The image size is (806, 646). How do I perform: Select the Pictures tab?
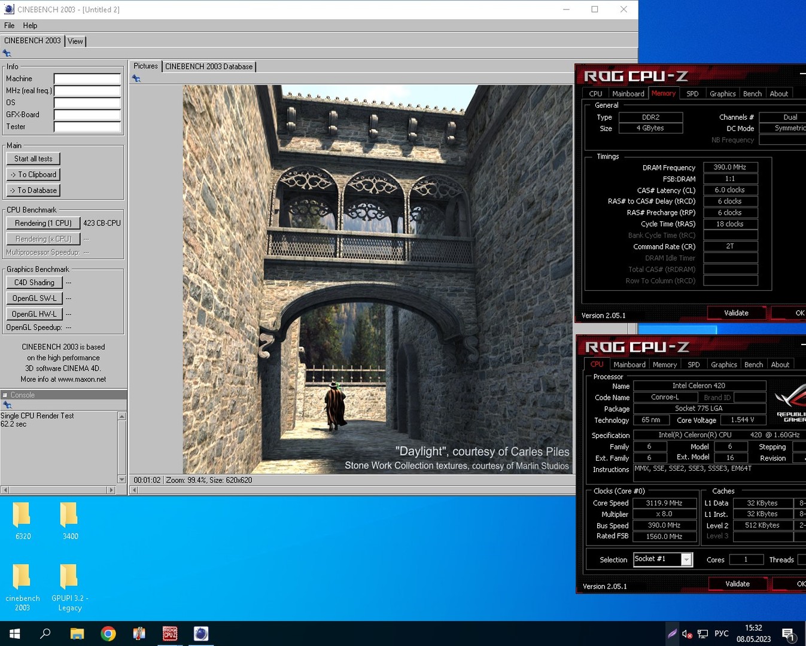point(145,66)
